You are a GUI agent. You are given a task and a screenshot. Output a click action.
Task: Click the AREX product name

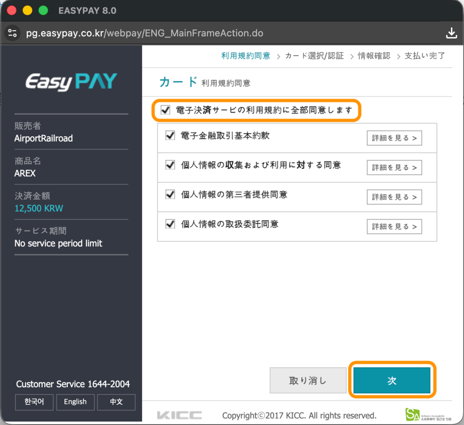25,173
